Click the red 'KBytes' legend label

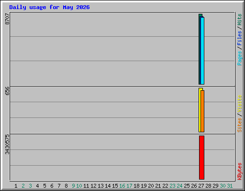pyautogui.click(x=240, y=171)
